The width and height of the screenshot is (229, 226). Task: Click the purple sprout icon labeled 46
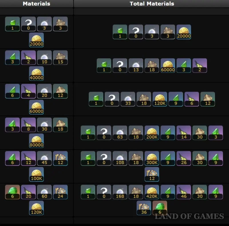[184, 192]
